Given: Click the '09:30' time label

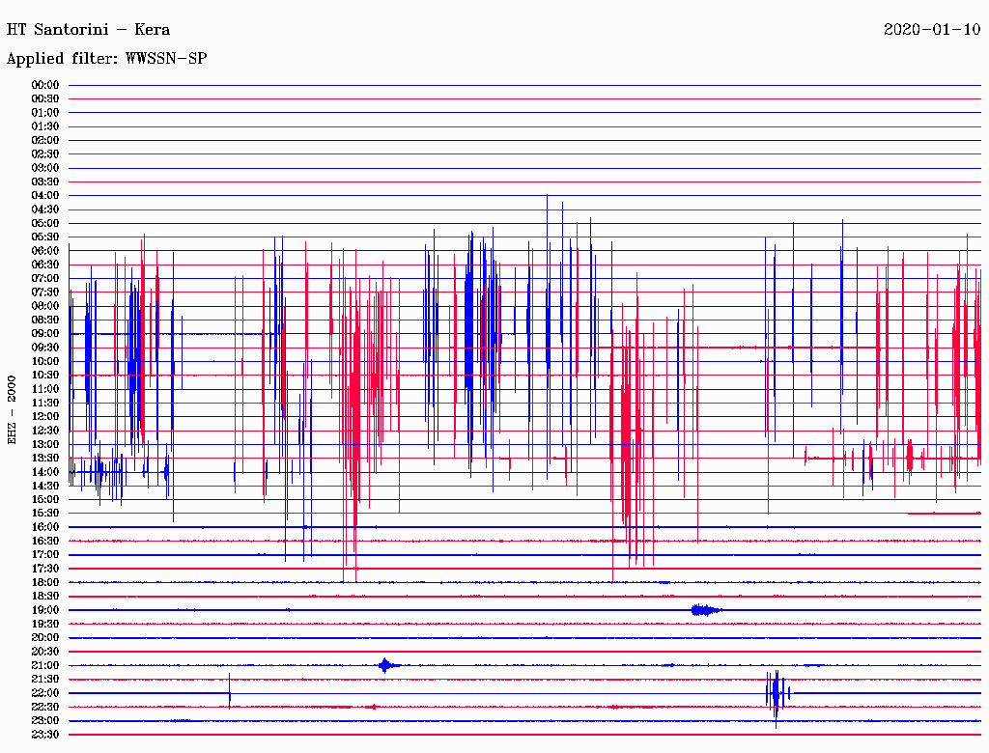Looking at the screenshot, I should (x=45, y=348).
